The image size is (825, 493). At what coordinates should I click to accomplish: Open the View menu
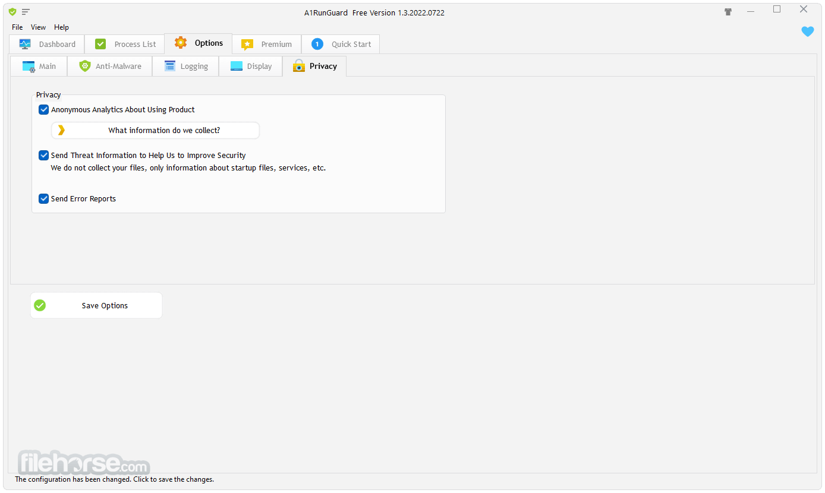(x=39, y=27)
